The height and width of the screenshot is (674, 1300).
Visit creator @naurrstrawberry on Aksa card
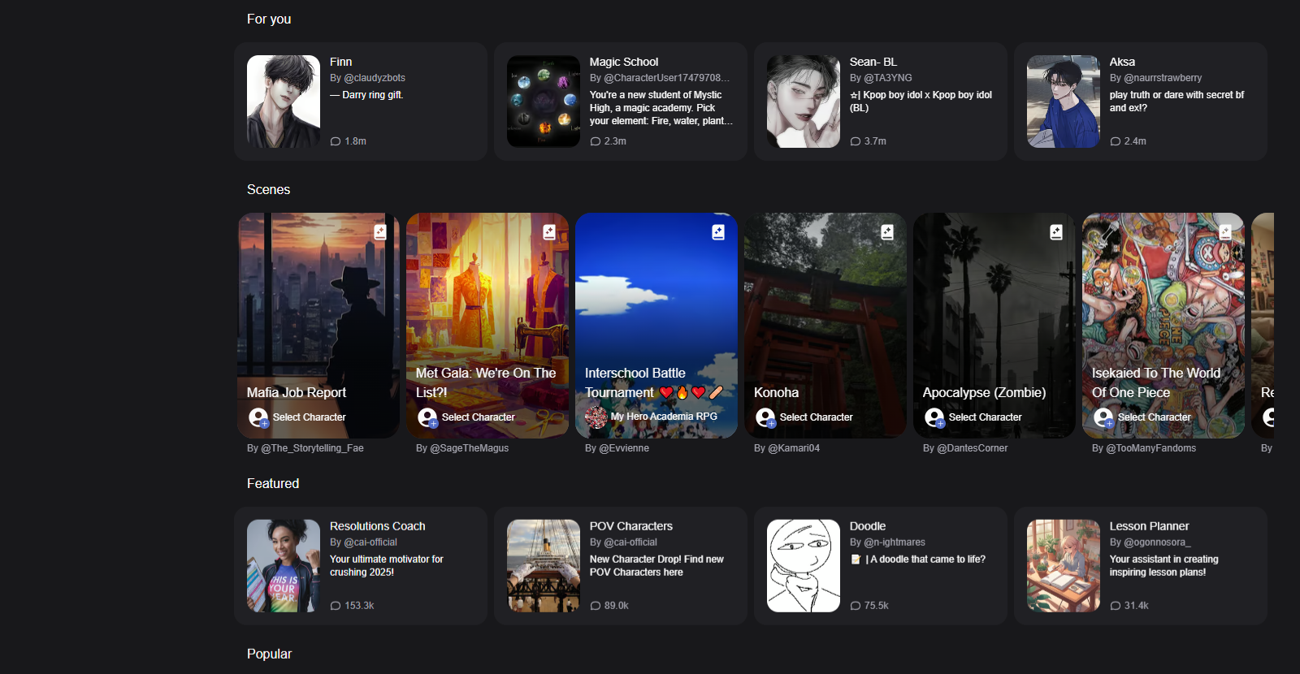tap(1163, 78)
